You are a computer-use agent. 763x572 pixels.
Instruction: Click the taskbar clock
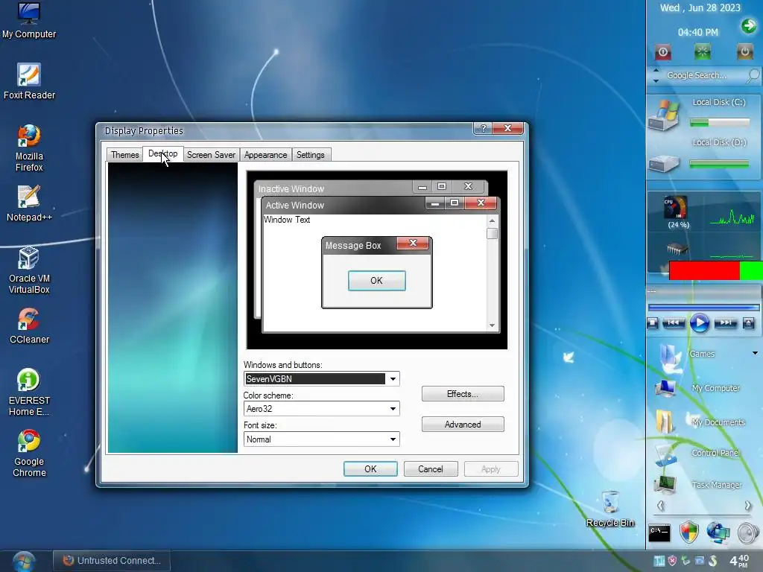739,561
